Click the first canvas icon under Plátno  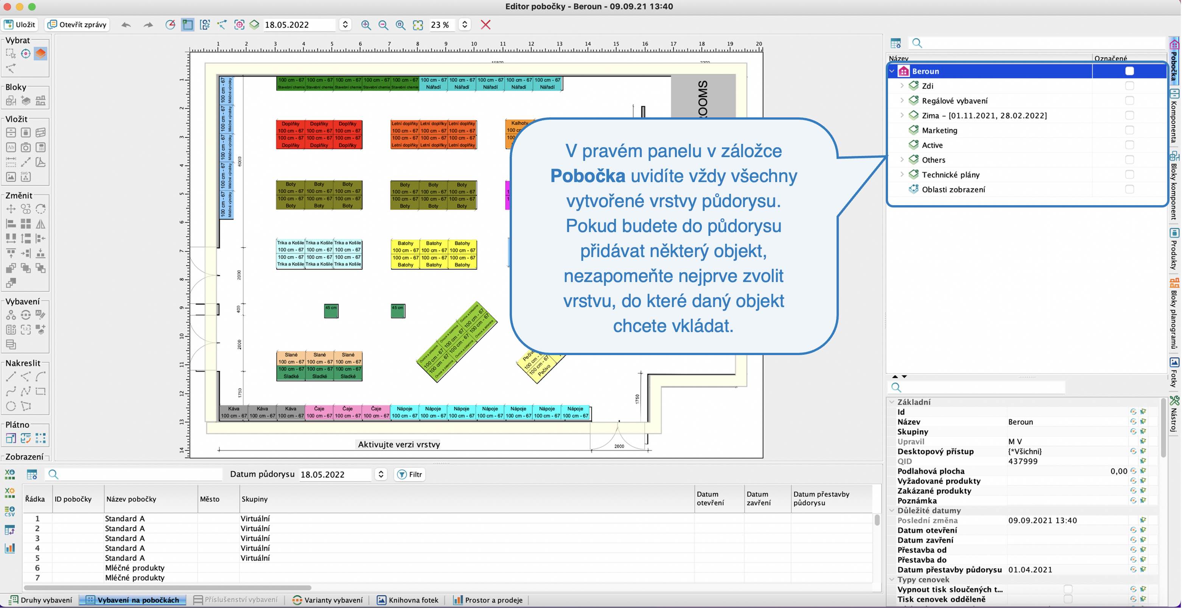click(x=11, y=438)
